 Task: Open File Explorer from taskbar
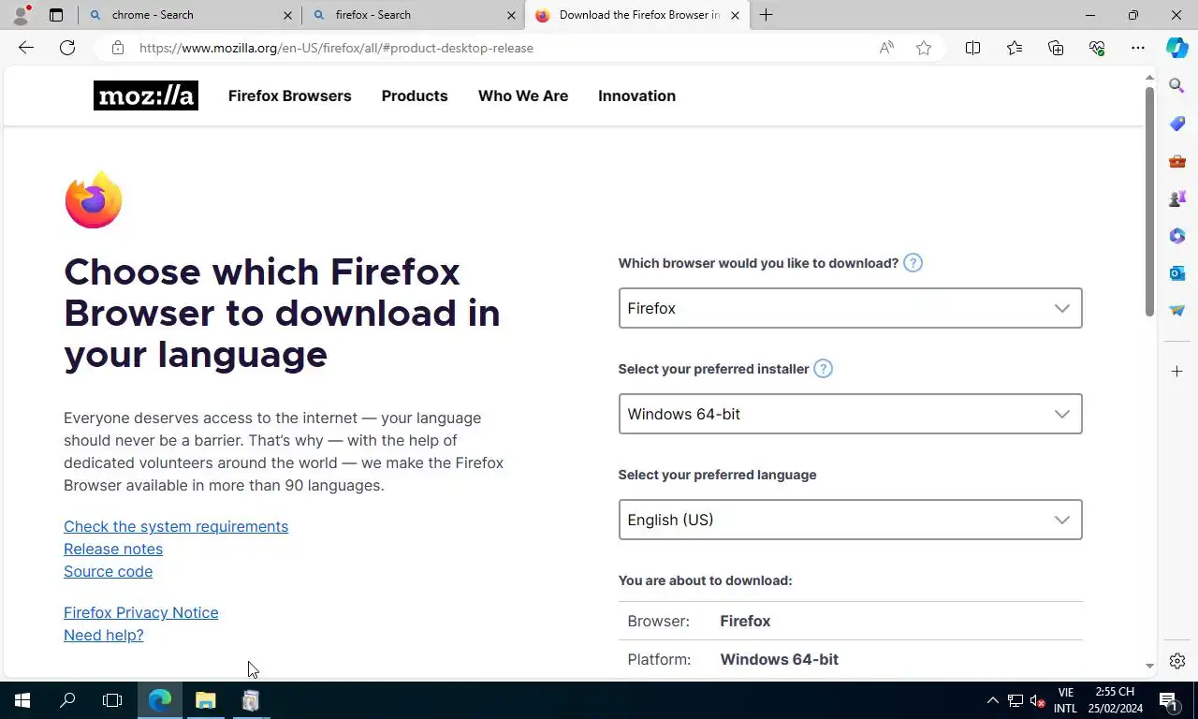click(x=205, y=700)
